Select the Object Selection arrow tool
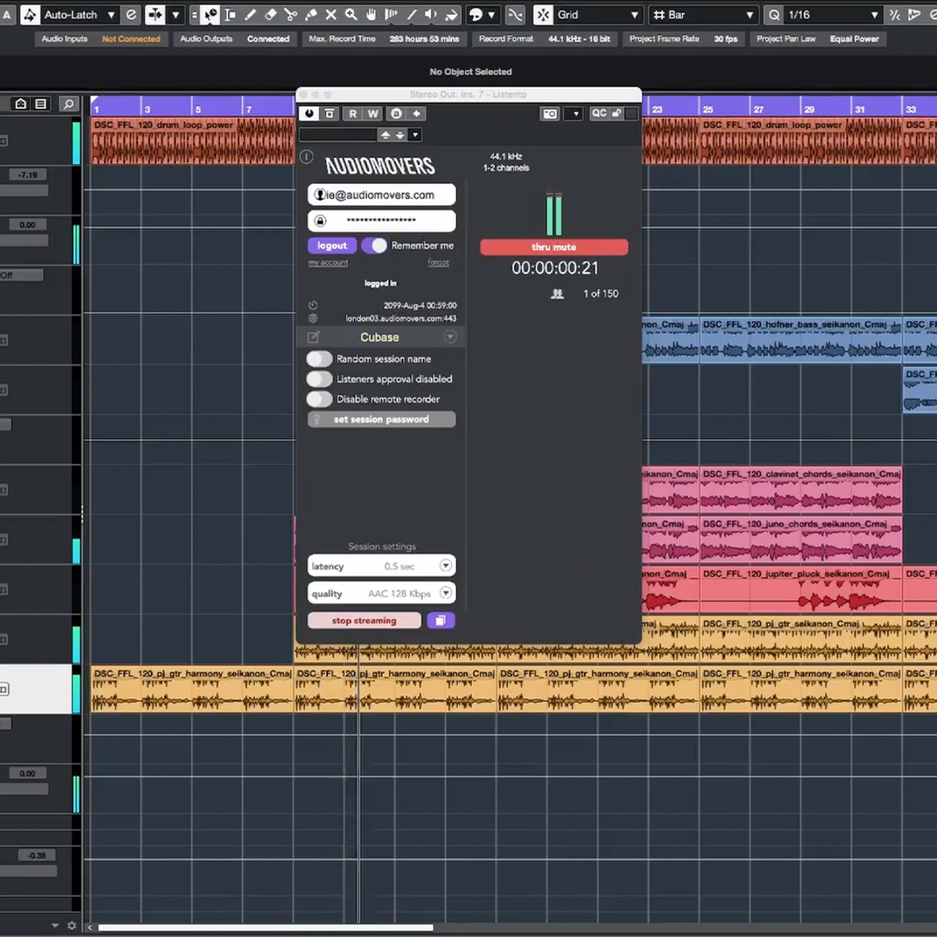The image size is (937, 937). point(210,15)
